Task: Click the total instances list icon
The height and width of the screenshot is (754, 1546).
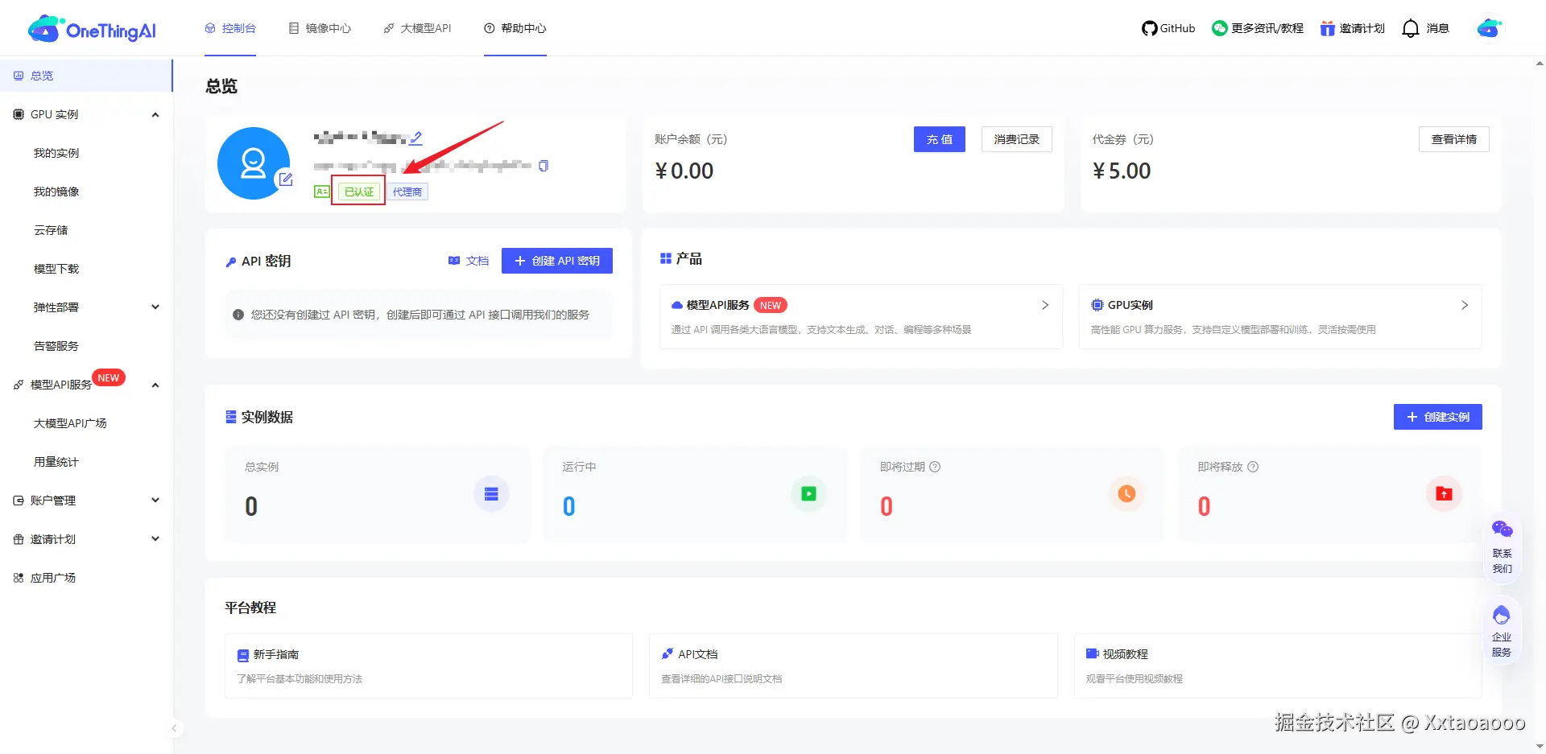Action: (x=491, y=494)
